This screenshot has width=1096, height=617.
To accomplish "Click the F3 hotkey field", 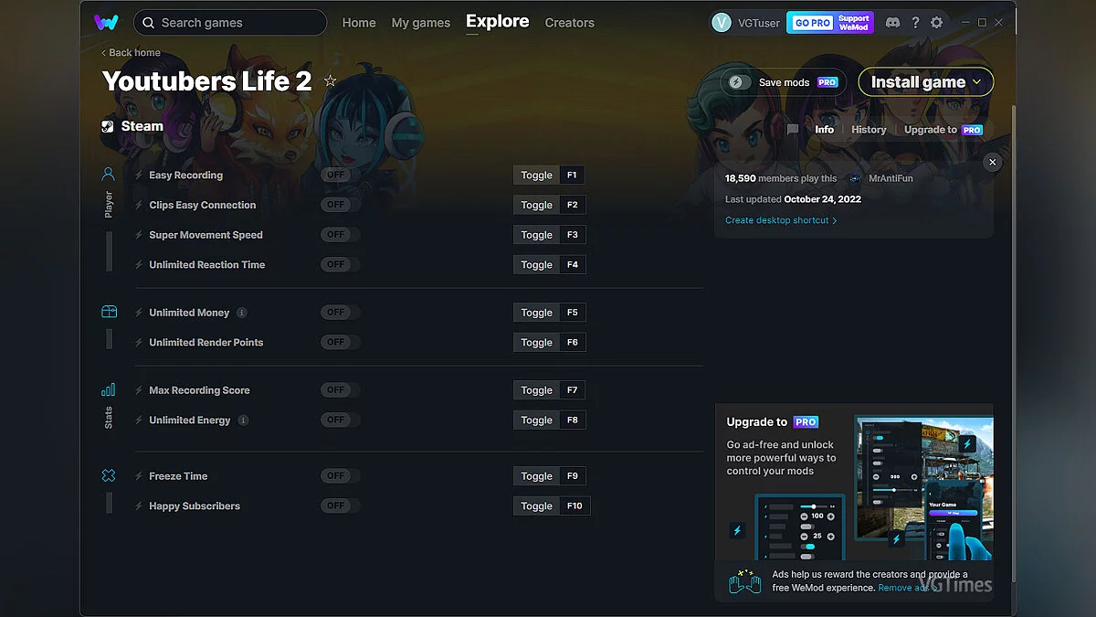I will 572,235.
